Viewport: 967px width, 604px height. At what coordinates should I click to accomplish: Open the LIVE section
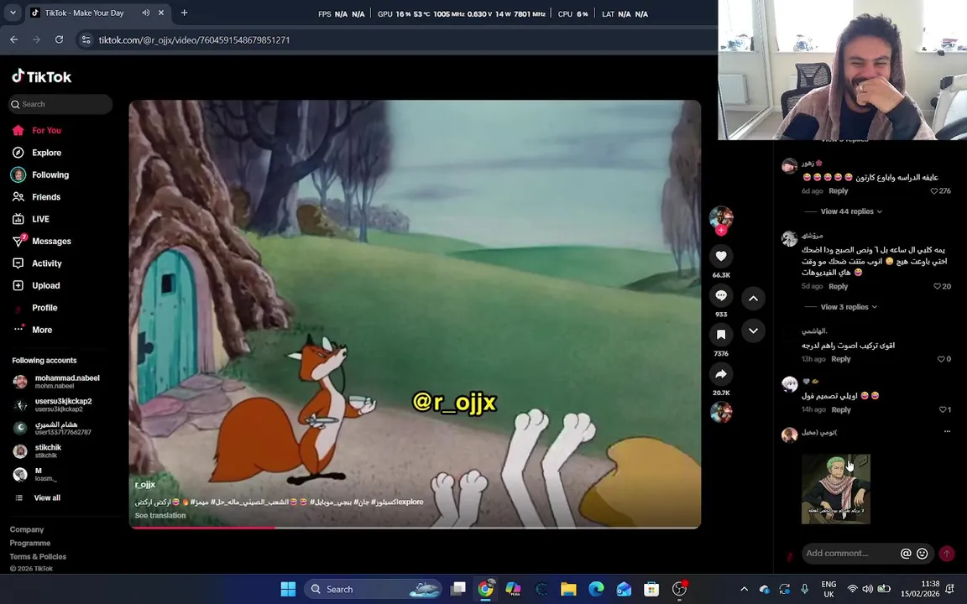(40, 219)
